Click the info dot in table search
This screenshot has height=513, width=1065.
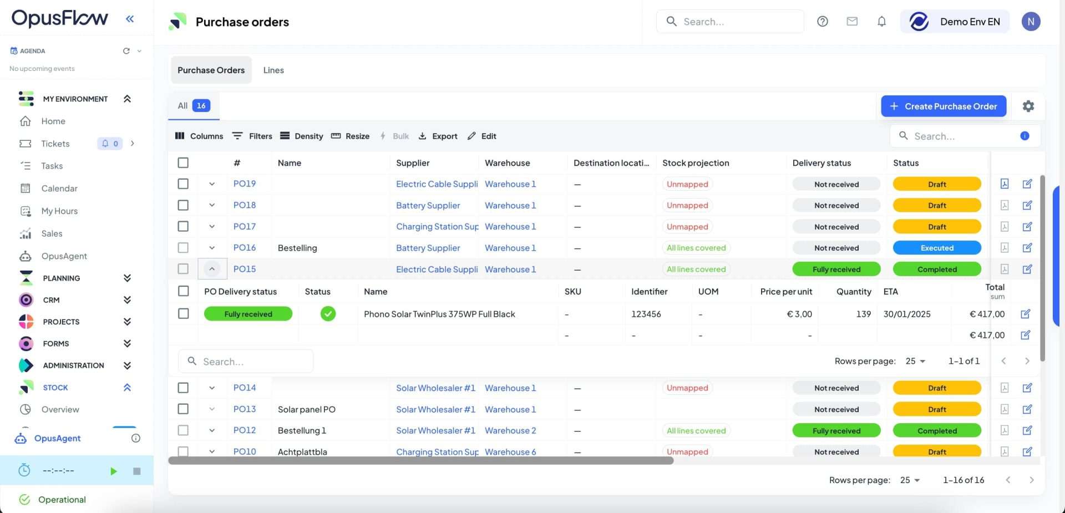[x=1025, y=136]
